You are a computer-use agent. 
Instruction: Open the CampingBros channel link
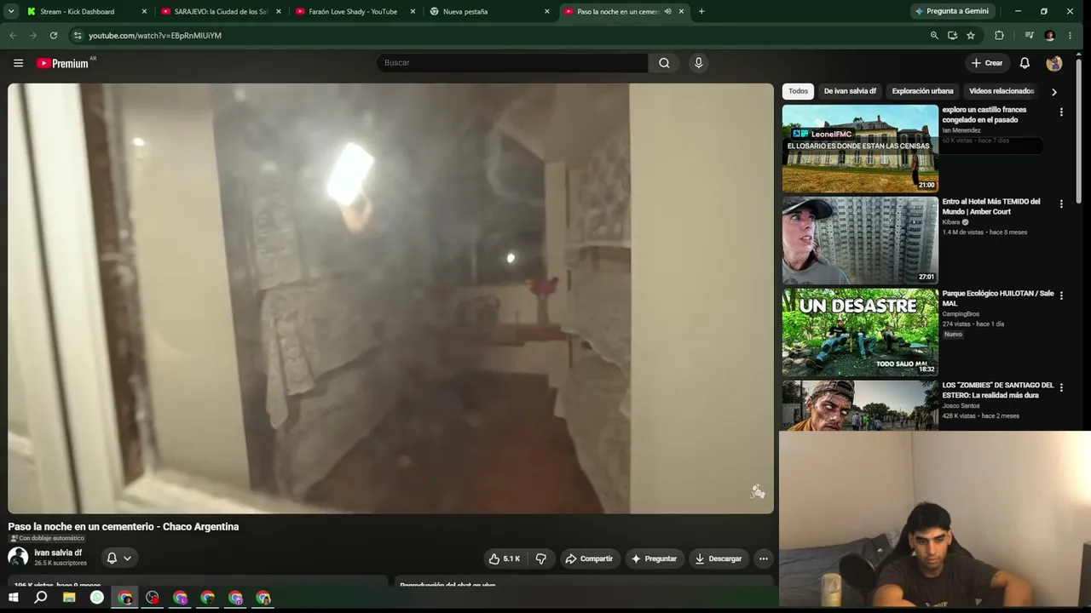962,314
